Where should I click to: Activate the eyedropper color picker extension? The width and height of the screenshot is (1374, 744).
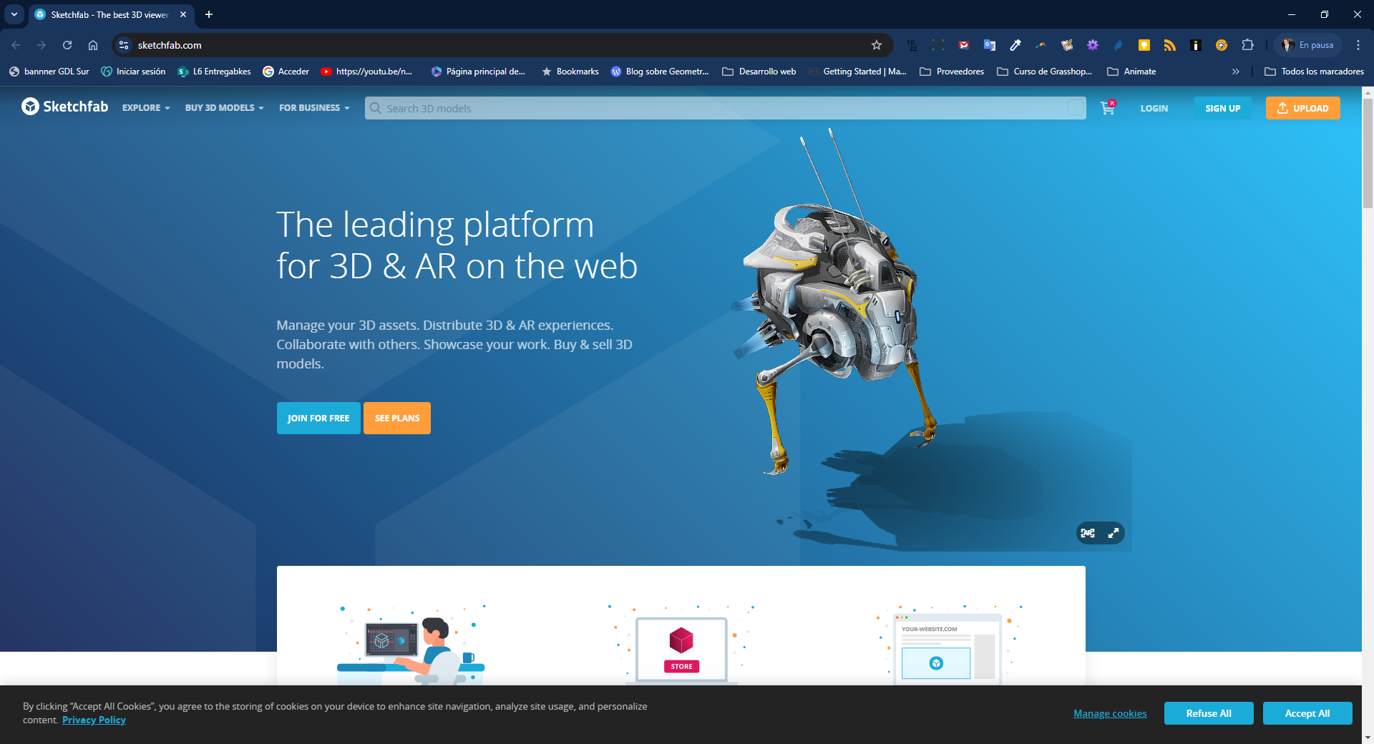coord(1015,45)
